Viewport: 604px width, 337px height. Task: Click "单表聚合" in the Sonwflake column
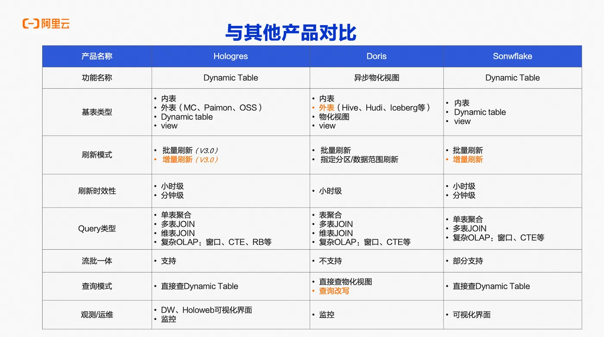click(468, 220)
